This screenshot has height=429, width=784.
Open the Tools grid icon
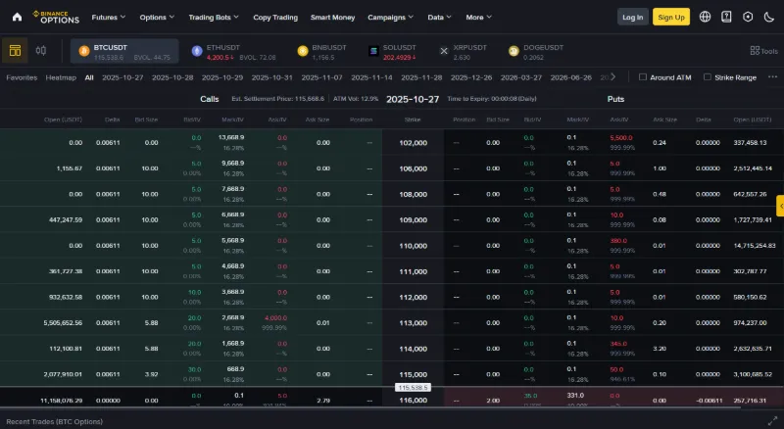click(755, 51)
